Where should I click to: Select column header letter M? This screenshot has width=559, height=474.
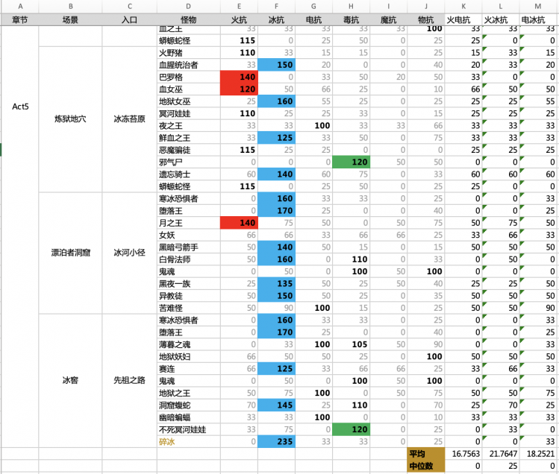[x=538, y=6]
